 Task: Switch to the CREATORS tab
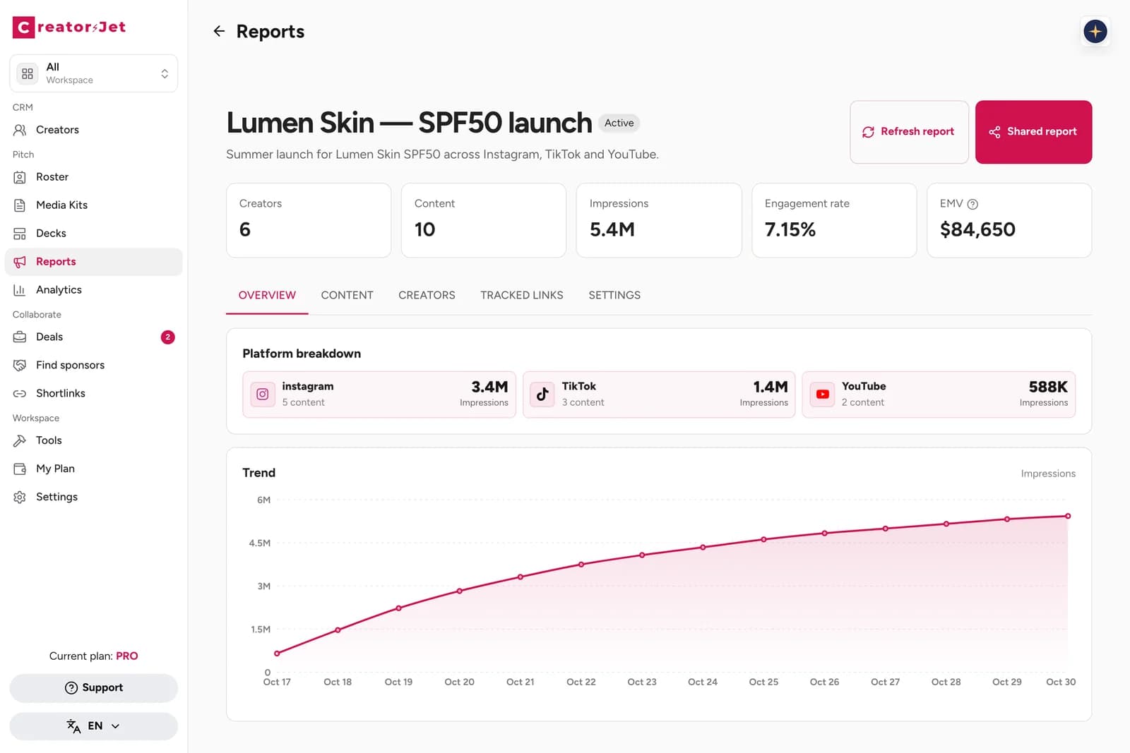click(427, 296)
